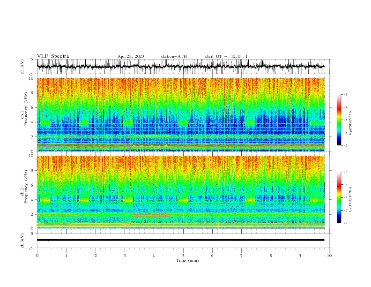Click the '10' frequency tick of ch.1 spectrogram

tap(31, 78)
